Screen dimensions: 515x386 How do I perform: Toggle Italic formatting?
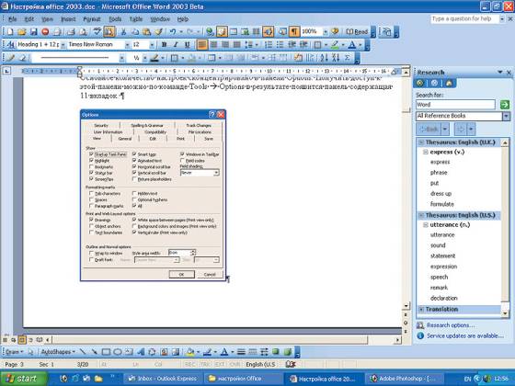point(176,45)
